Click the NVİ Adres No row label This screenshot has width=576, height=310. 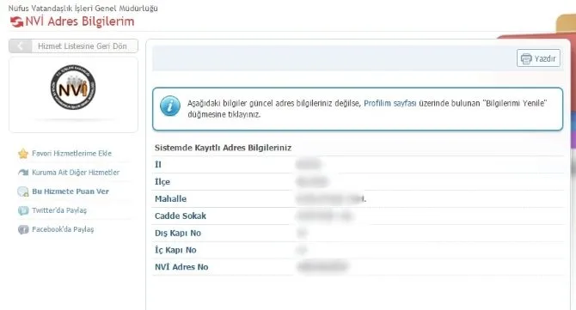pos(181,267)
